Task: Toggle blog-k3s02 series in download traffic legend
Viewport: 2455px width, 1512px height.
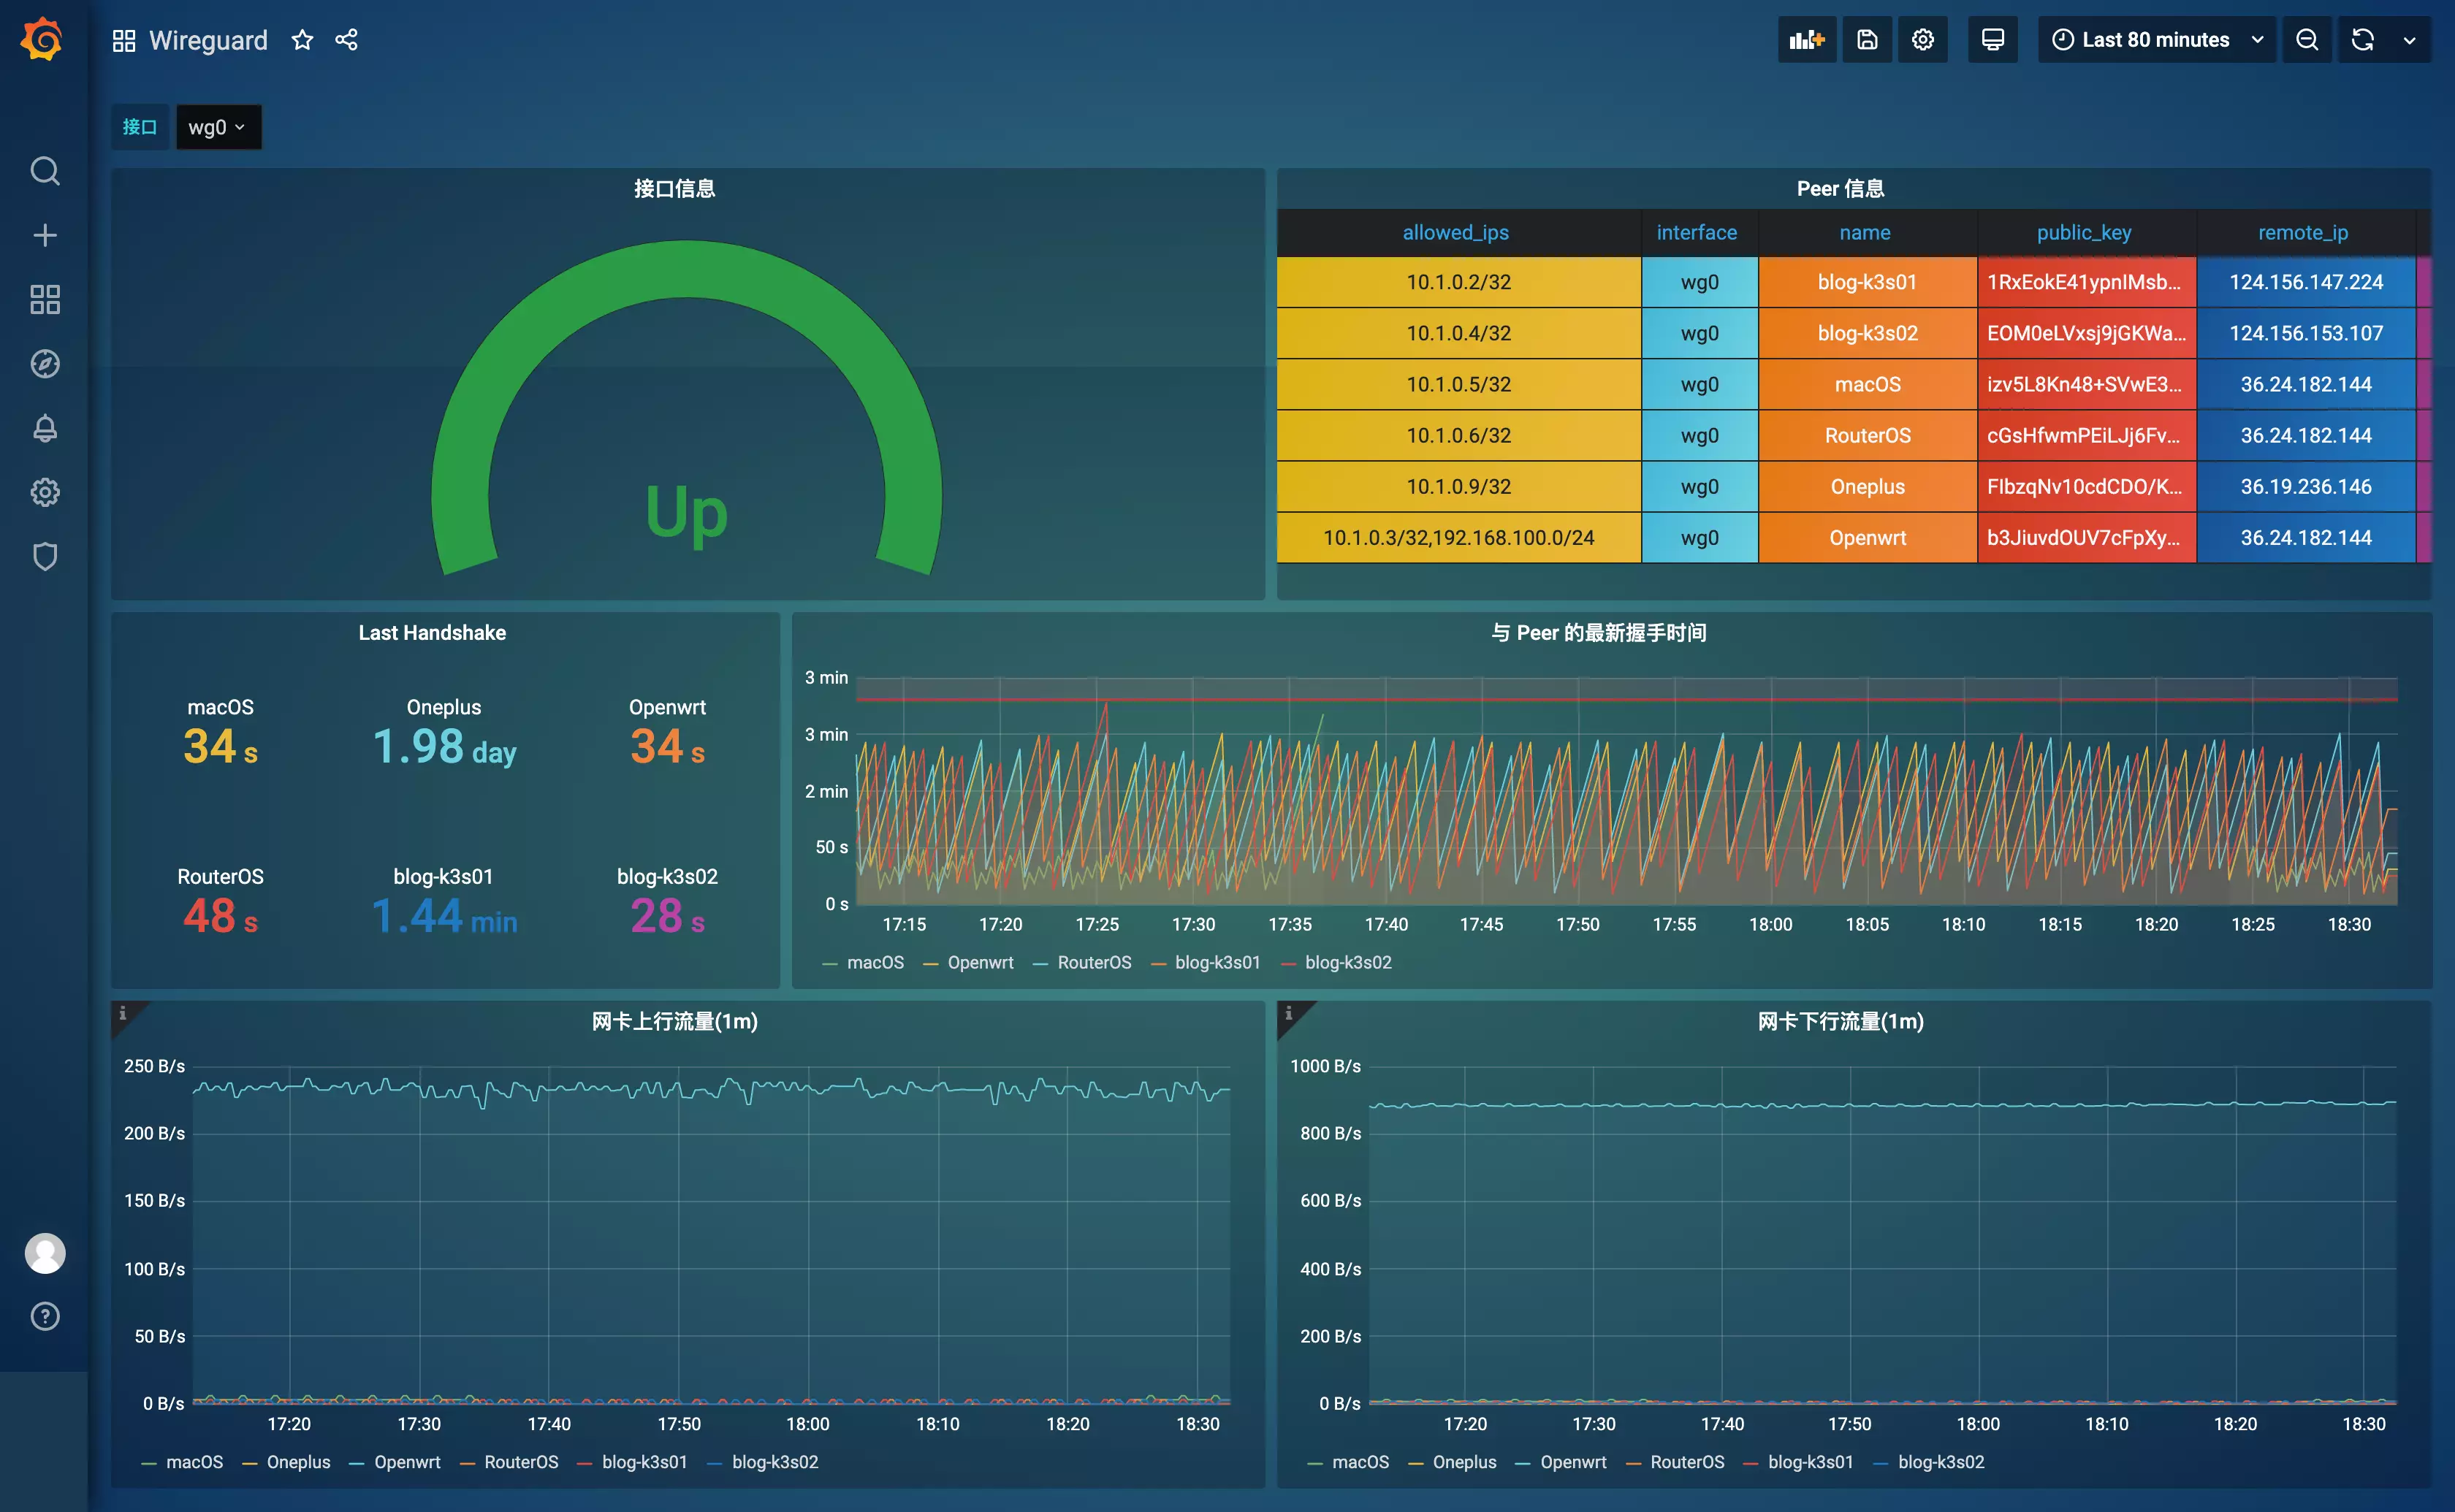Action: pyautogui.click(x=1941, y=1461)
